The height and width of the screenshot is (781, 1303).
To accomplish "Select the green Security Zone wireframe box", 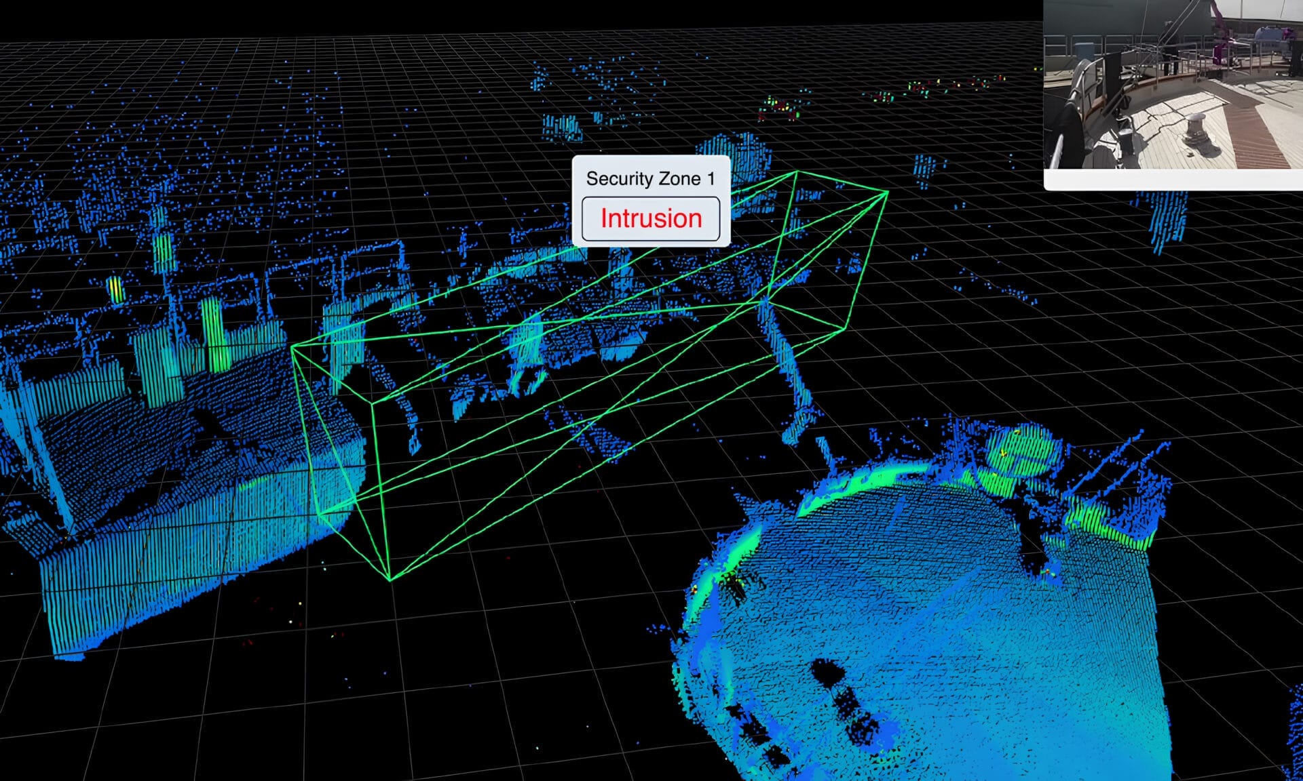I will click(589, 376).
